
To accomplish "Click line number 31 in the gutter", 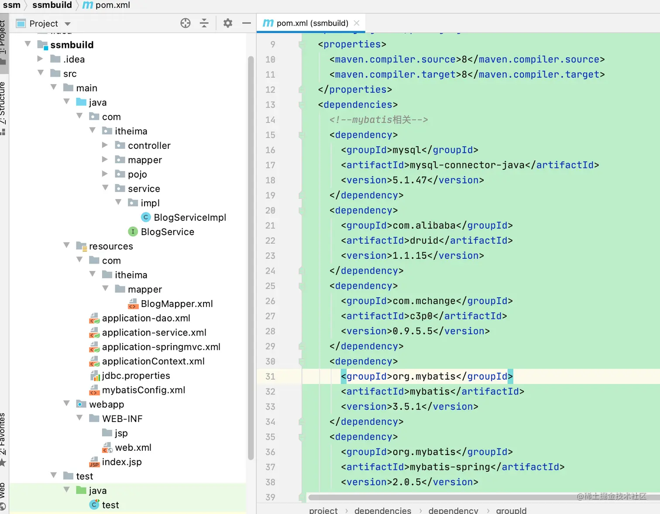I will click(x=271, y=377).
